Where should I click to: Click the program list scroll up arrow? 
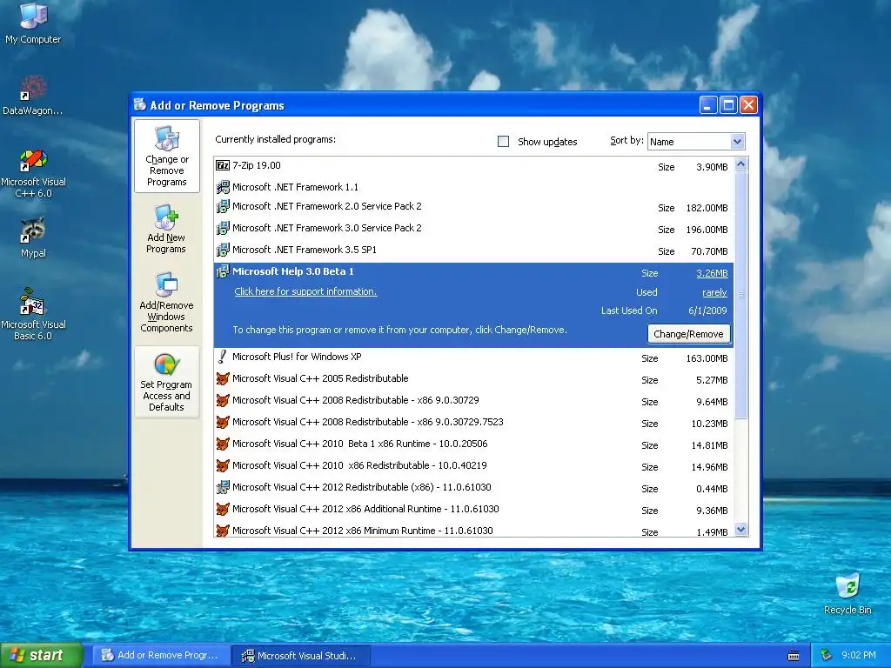tap(741, 164)
